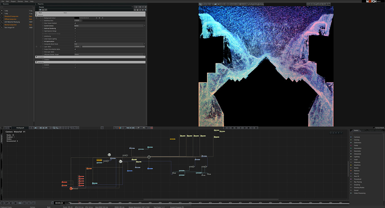385x208 pixels.
Task: Open the File menu
Action: [3, 1]
